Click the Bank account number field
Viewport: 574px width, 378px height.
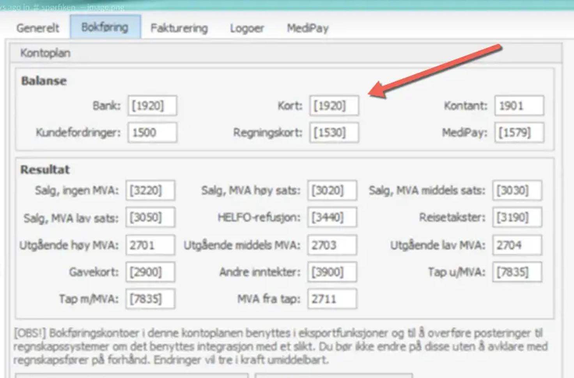152,105
